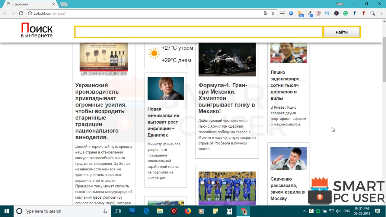Activate voice search via the microphone icon

point(105,211)
